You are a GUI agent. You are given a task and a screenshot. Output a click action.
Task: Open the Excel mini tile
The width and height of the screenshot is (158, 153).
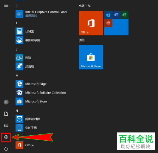pos(125,15)
